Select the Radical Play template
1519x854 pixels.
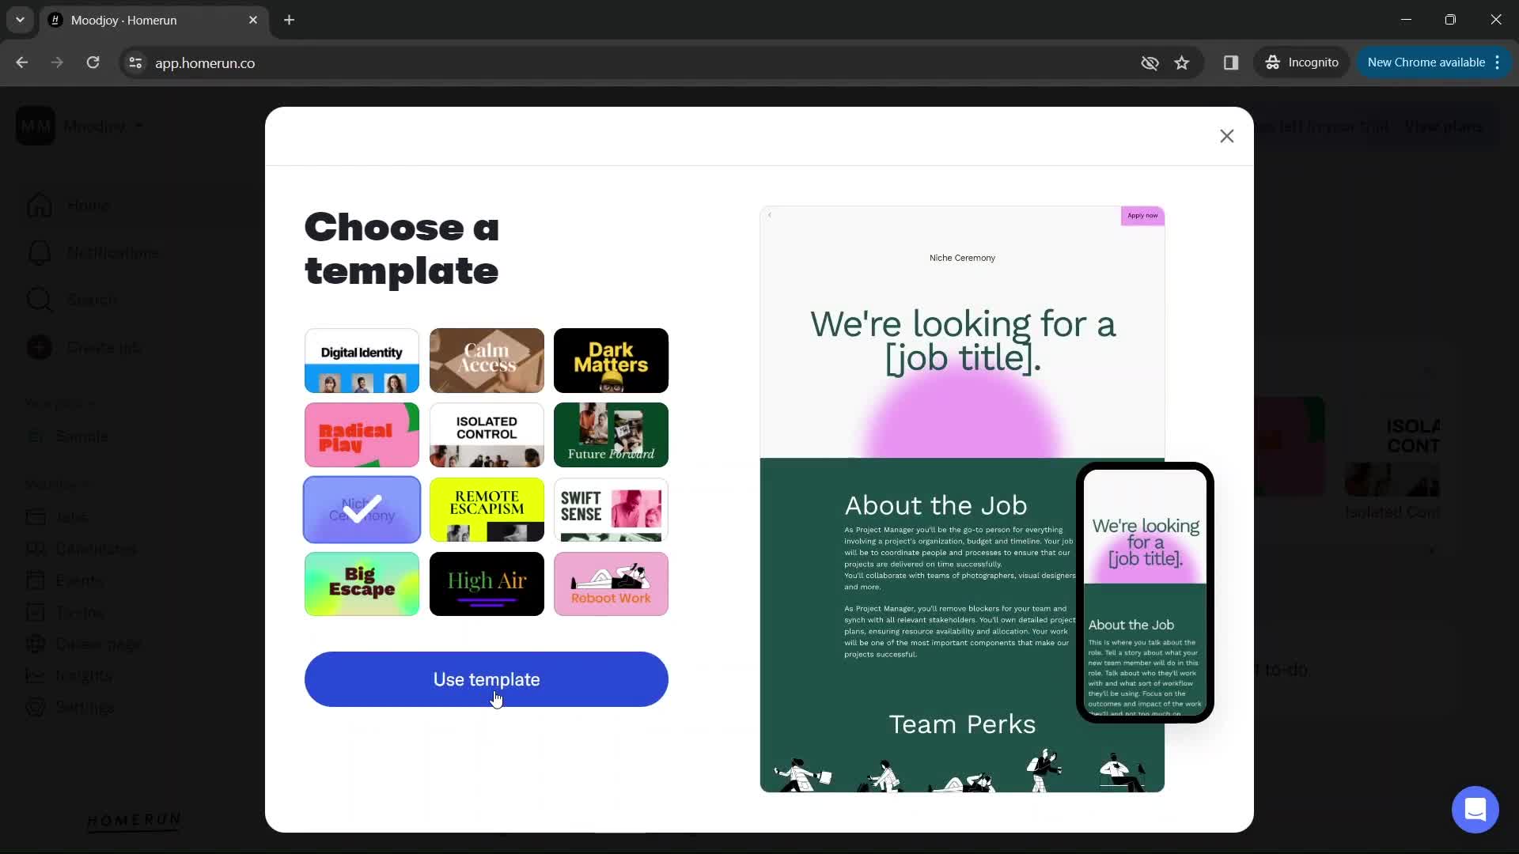click(x=363, y=434)
